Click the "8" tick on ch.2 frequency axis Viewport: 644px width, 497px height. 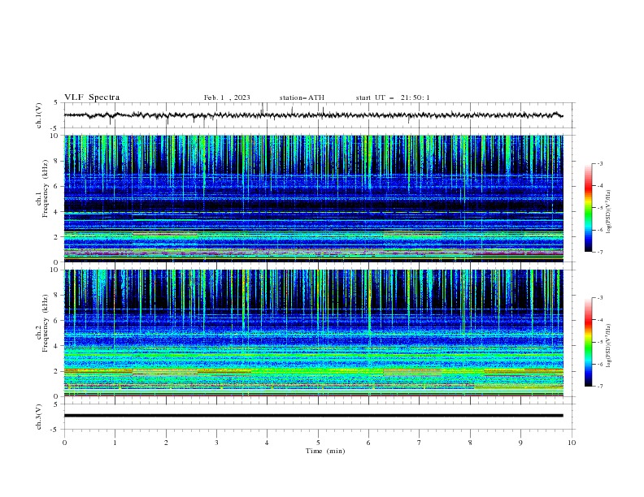pyautogui.click(x=57, y=296)
